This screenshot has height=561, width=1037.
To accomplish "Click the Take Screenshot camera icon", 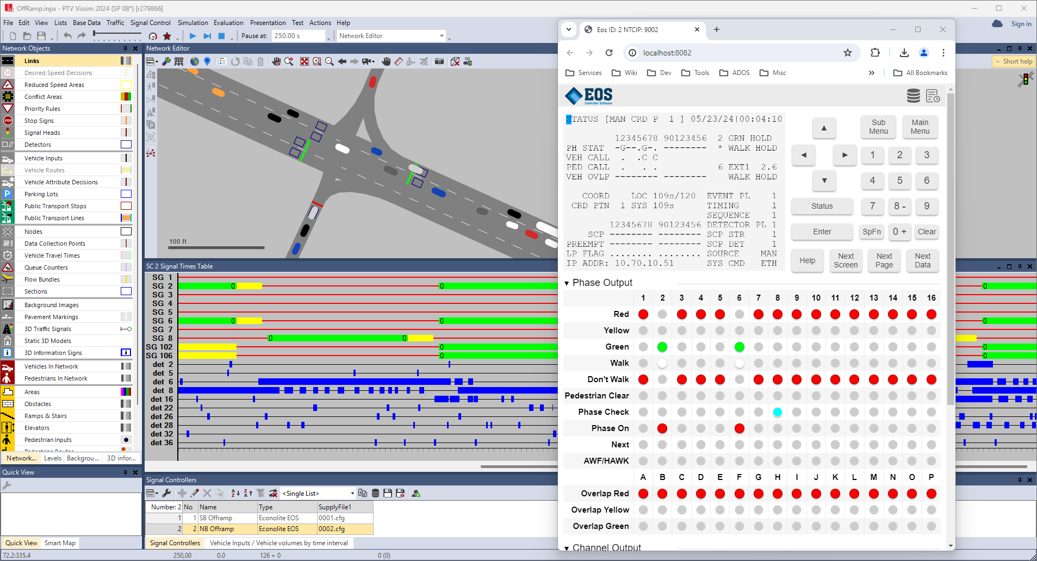I will [439, 61].
